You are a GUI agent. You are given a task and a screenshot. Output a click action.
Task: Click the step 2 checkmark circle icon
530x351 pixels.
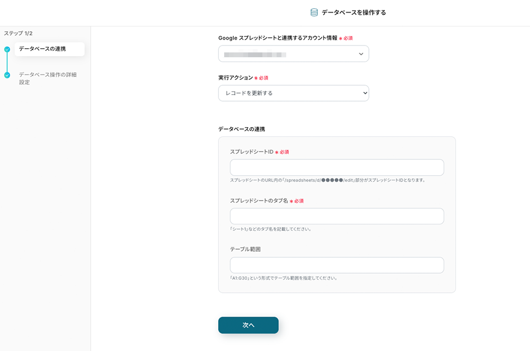[x=7, y=75]
